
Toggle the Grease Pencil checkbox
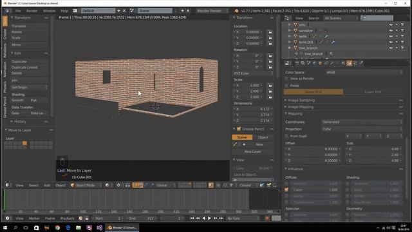[x=239, y=129]
